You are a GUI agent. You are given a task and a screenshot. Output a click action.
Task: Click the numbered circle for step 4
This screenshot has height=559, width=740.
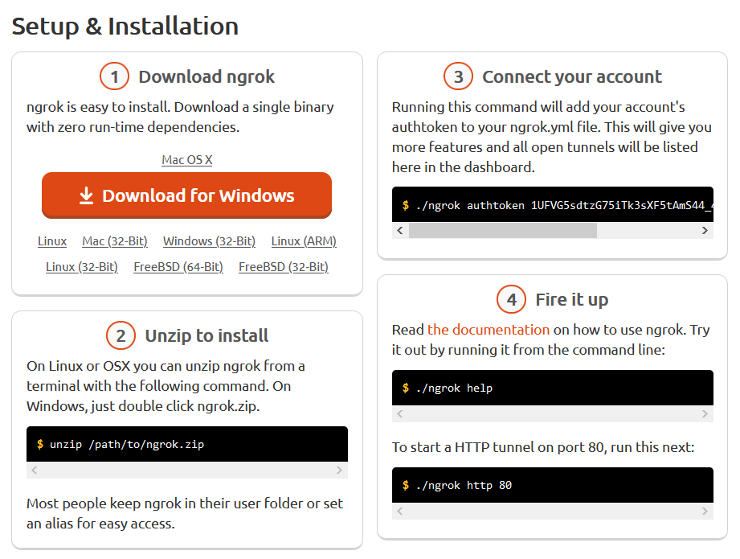pyautogui.click(x=510, y=299)
